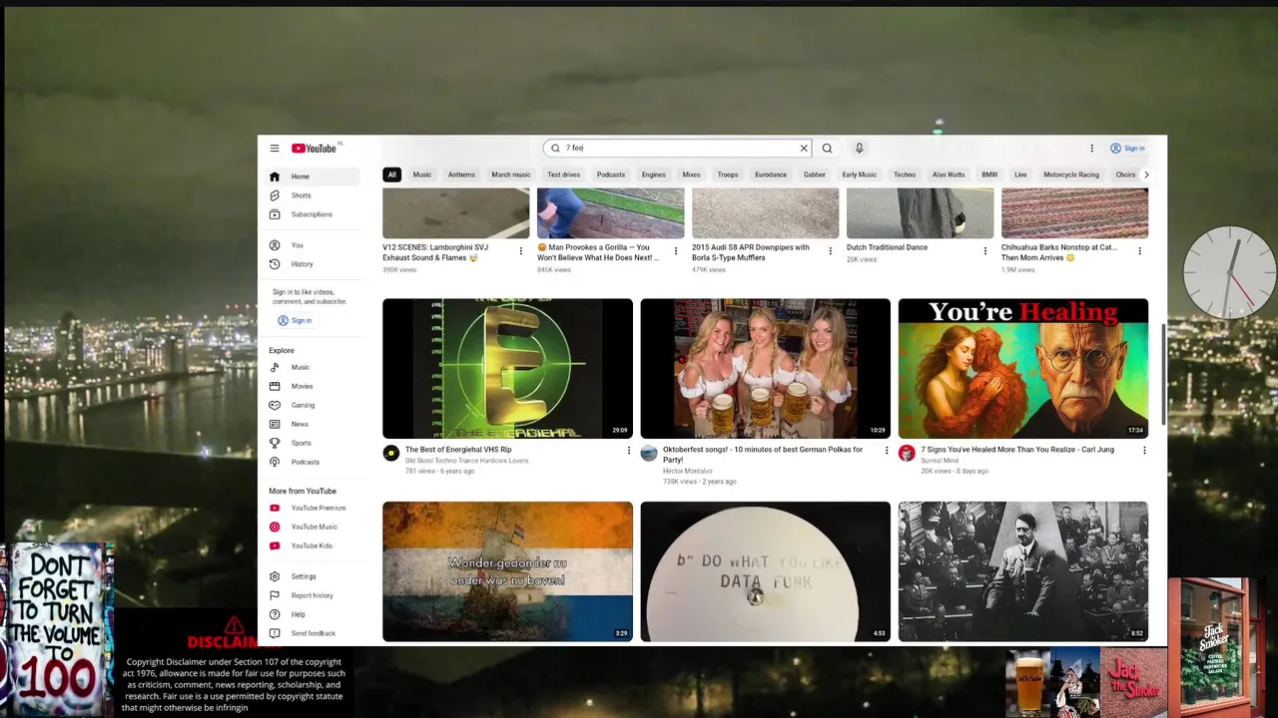Select the Test drives filter chip
This screenshot has width=1278, height=718.
click(x=563, y=175)
